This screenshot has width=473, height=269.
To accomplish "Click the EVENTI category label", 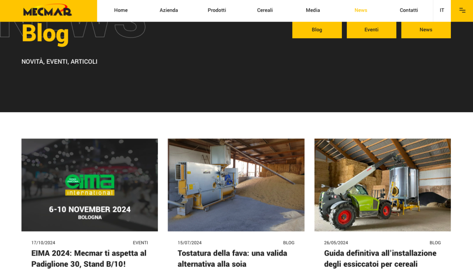I will (x=140, y=243).
